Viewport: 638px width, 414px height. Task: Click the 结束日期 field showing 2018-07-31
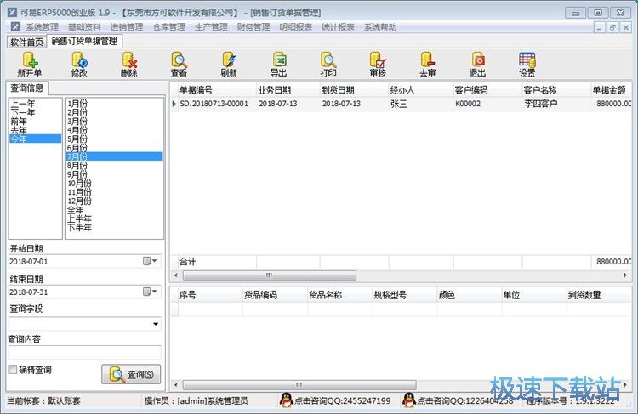tap(84, 292)
